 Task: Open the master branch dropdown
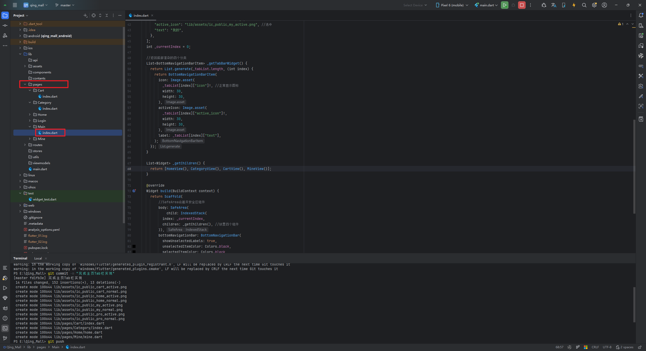(x=65, y=5)
